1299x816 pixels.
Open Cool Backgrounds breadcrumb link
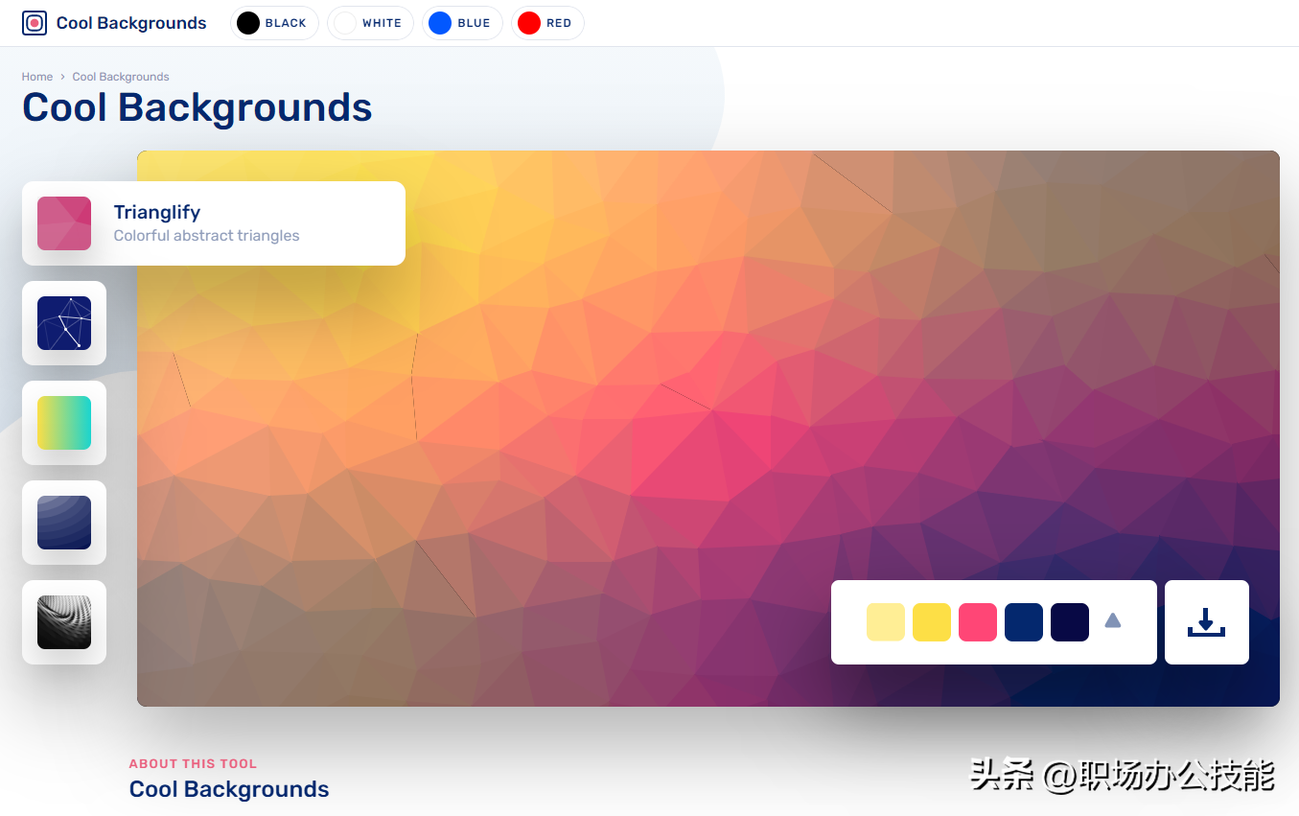tap(121, 77)
